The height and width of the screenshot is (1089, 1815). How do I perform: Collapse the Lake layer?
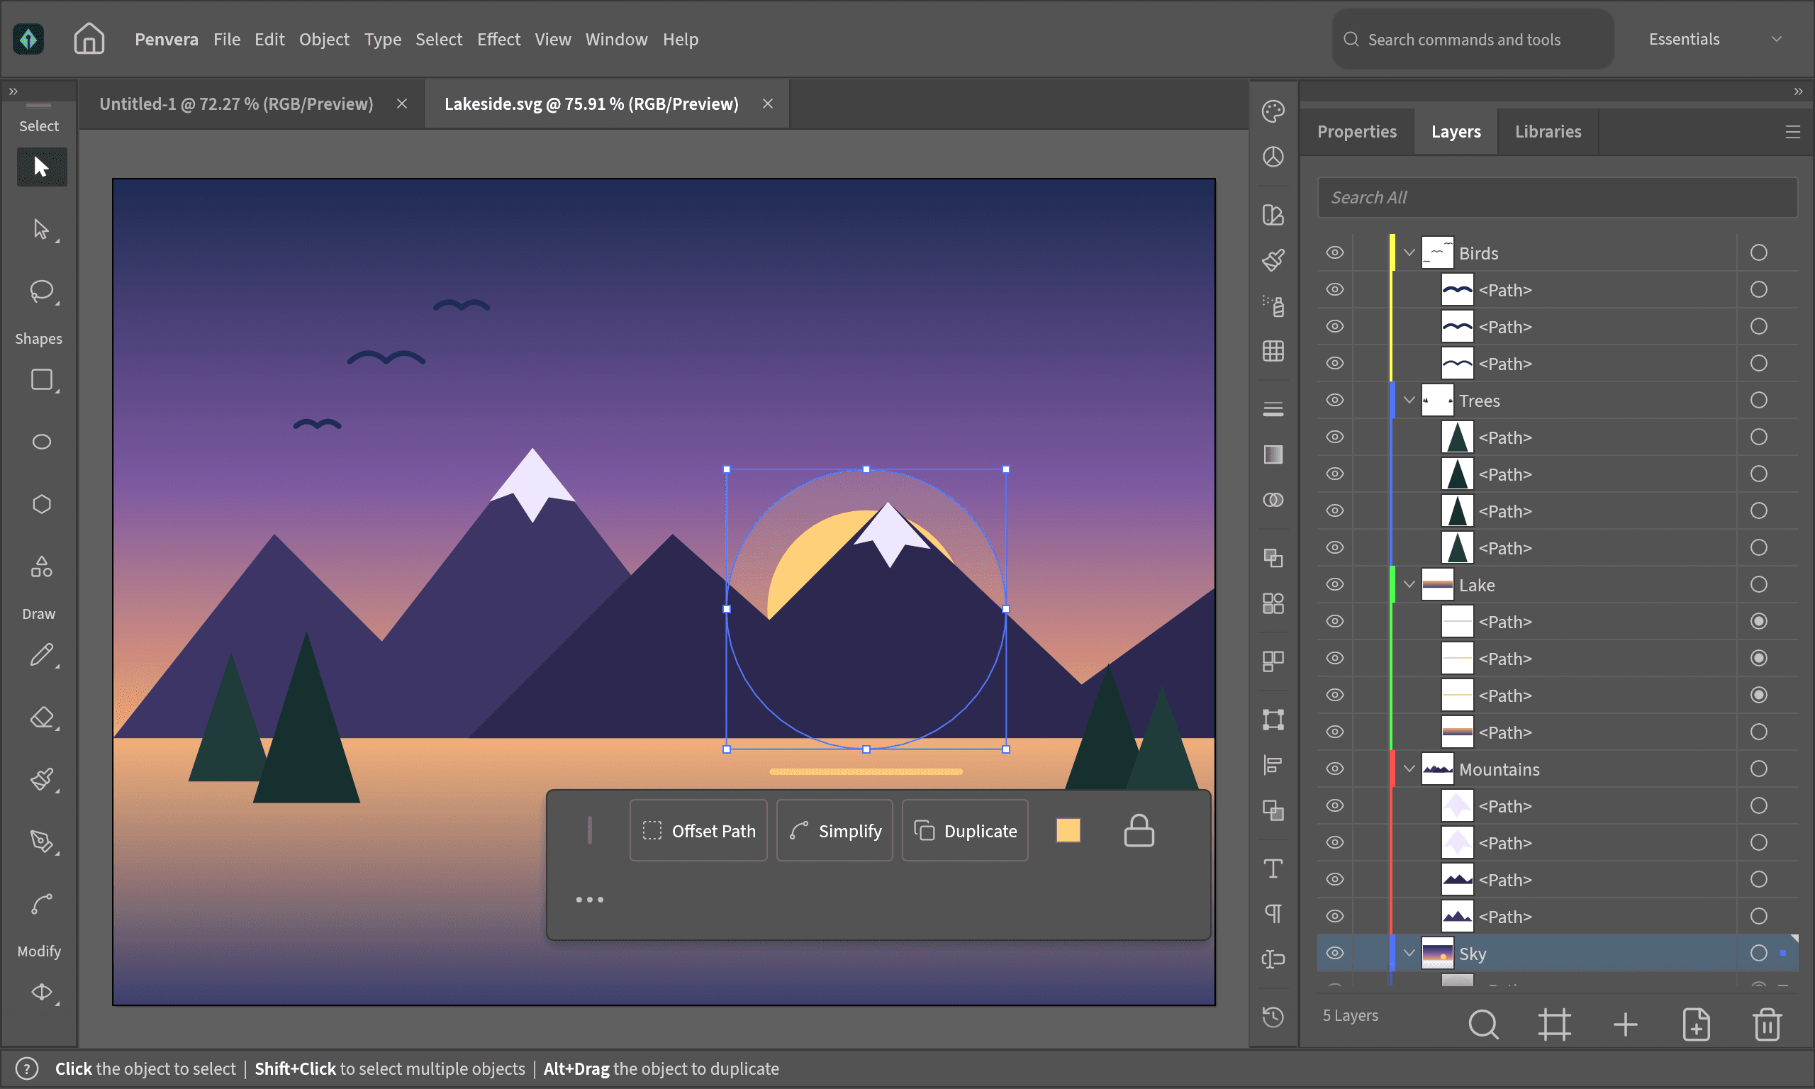(1409, 584)
